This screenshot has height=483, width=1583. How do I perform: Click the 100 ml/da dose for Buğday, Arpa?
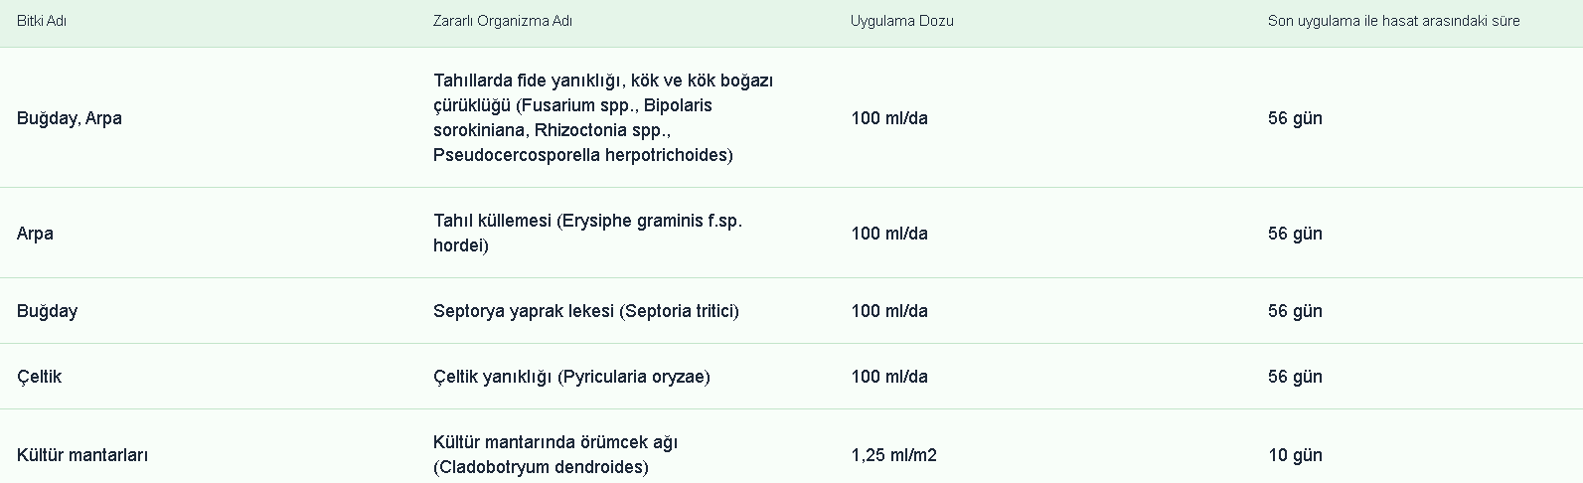click(x=889, y=118)
